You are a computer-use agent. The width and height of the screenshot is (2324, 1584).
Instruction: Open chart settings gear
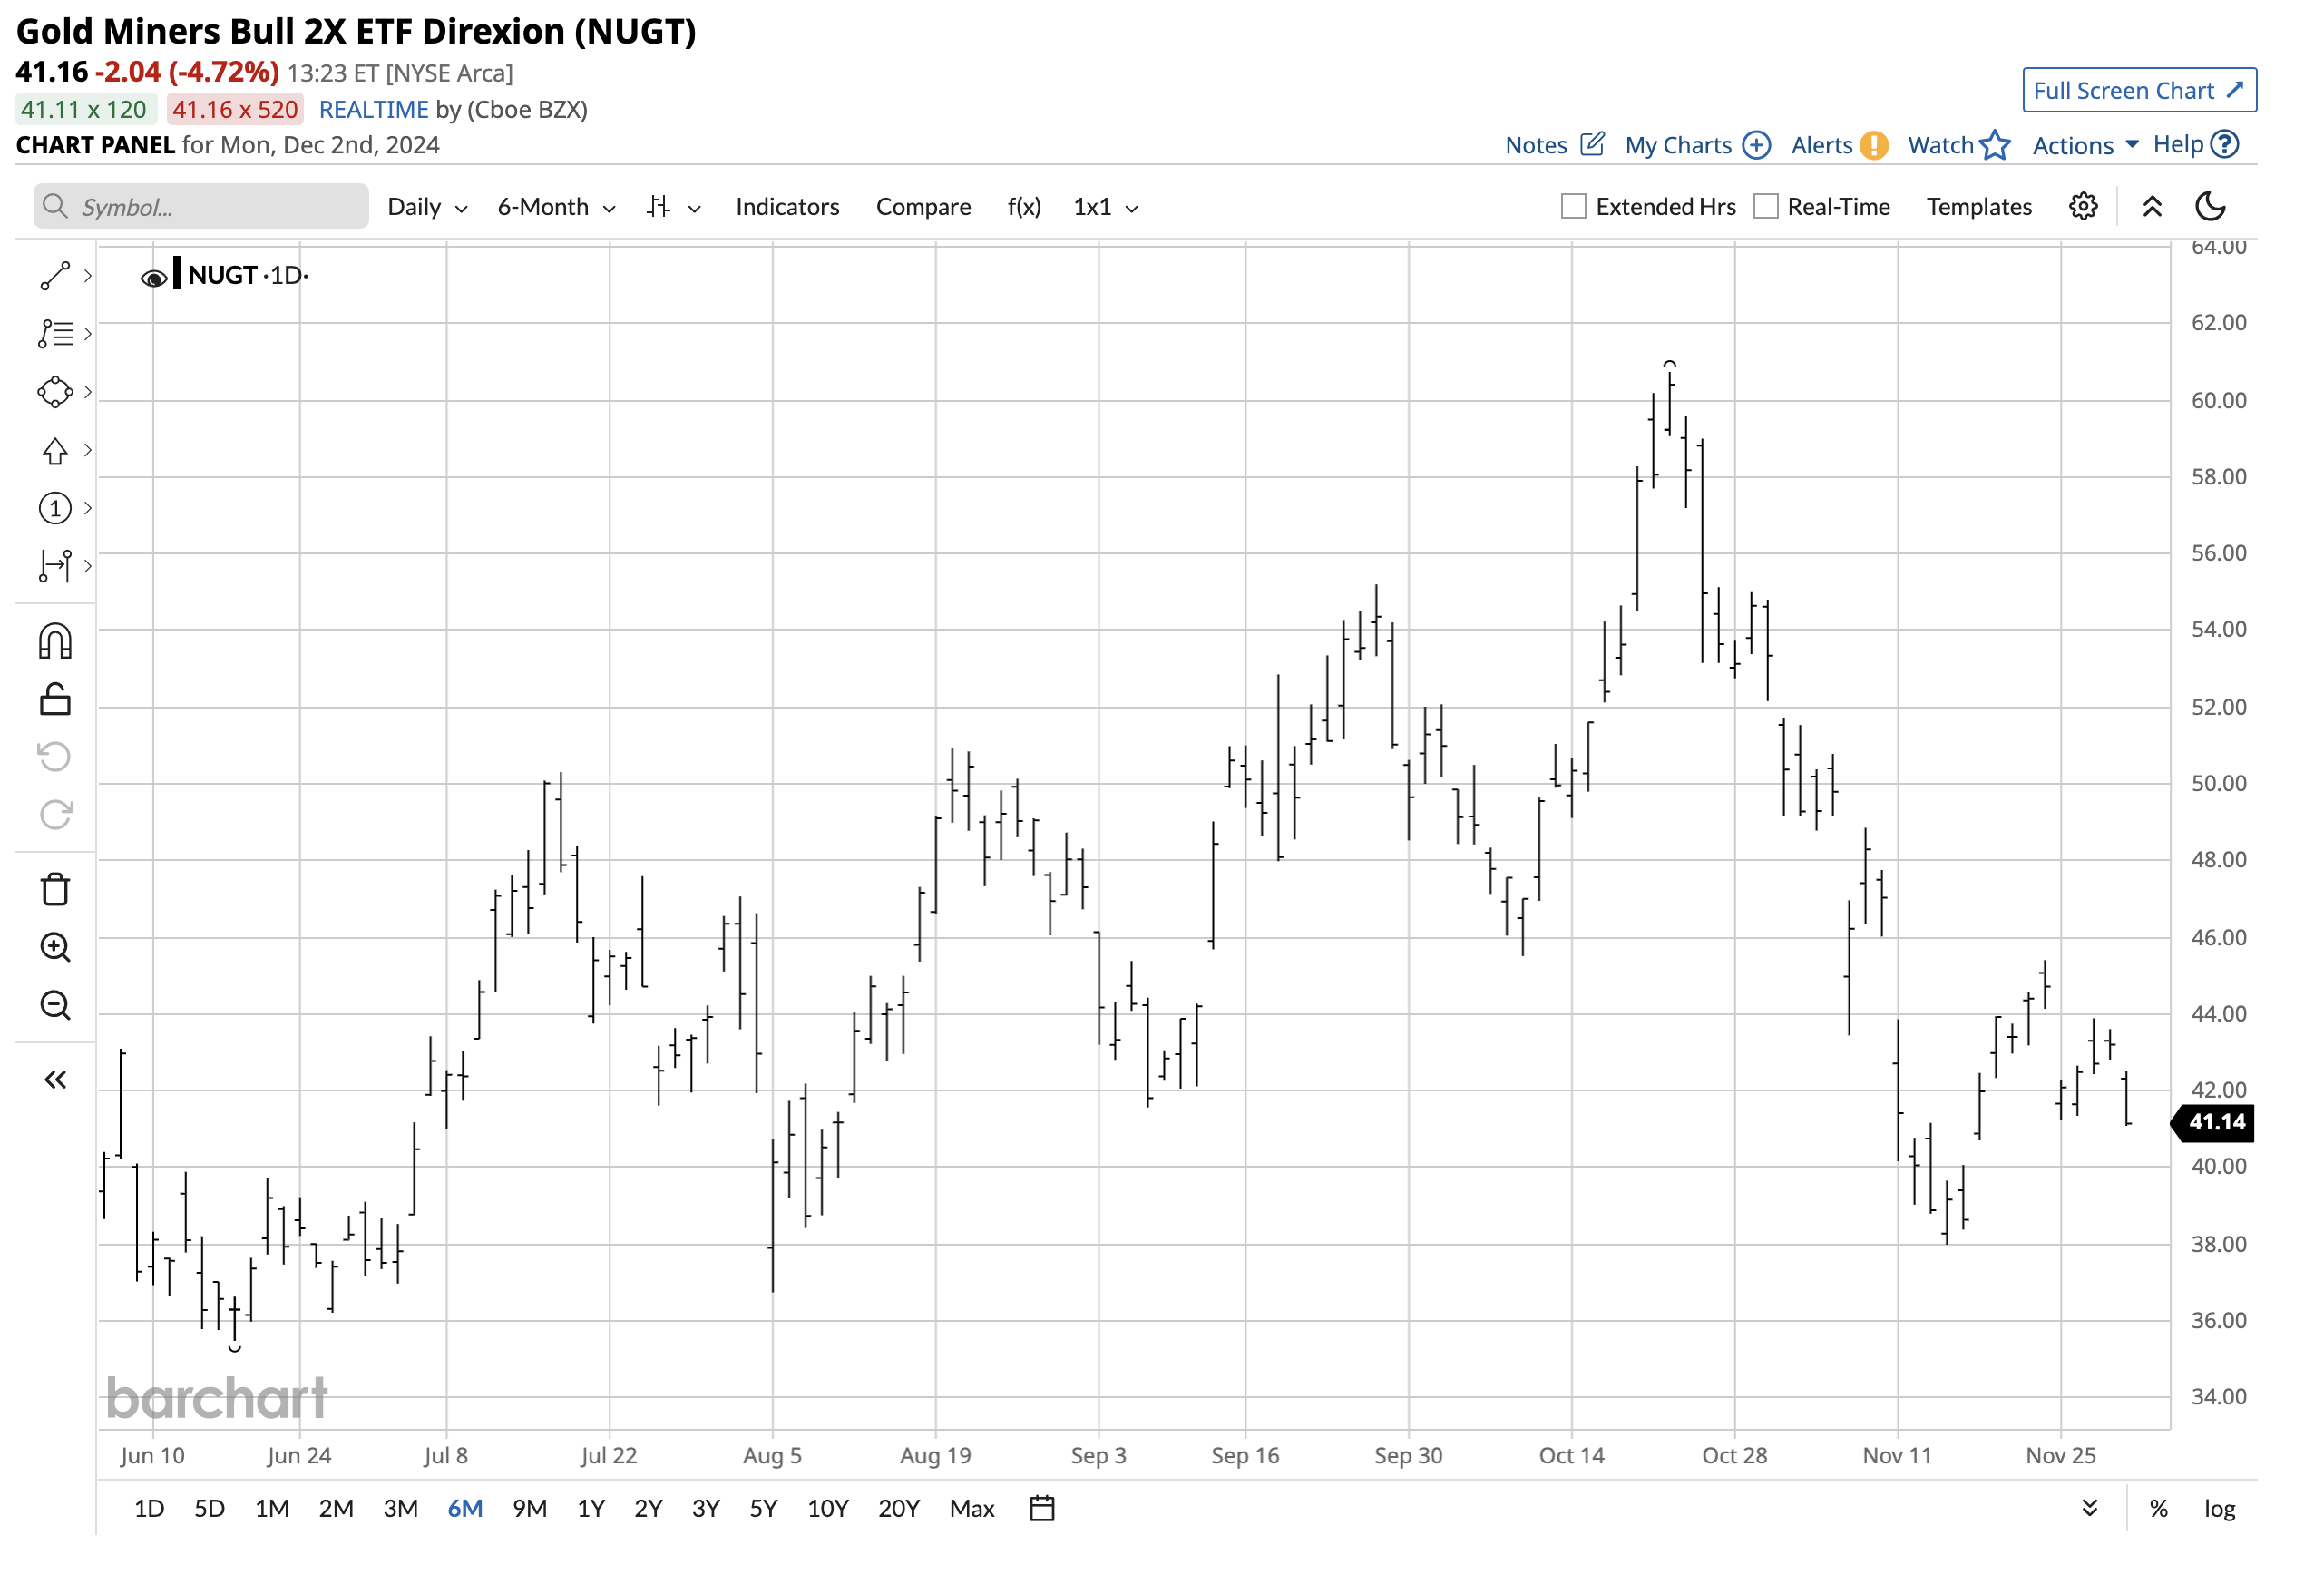pos(2083,206)
